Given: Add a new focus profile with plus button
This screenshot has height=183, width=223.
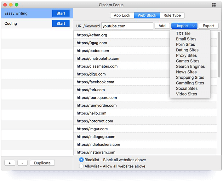Looking at the screenshot, I should [x=10, y=163].
